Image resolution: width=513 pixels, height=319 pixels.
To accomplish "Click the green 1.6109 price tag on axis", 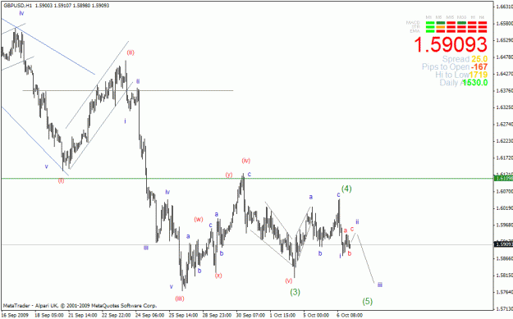I will click(503, 178).
